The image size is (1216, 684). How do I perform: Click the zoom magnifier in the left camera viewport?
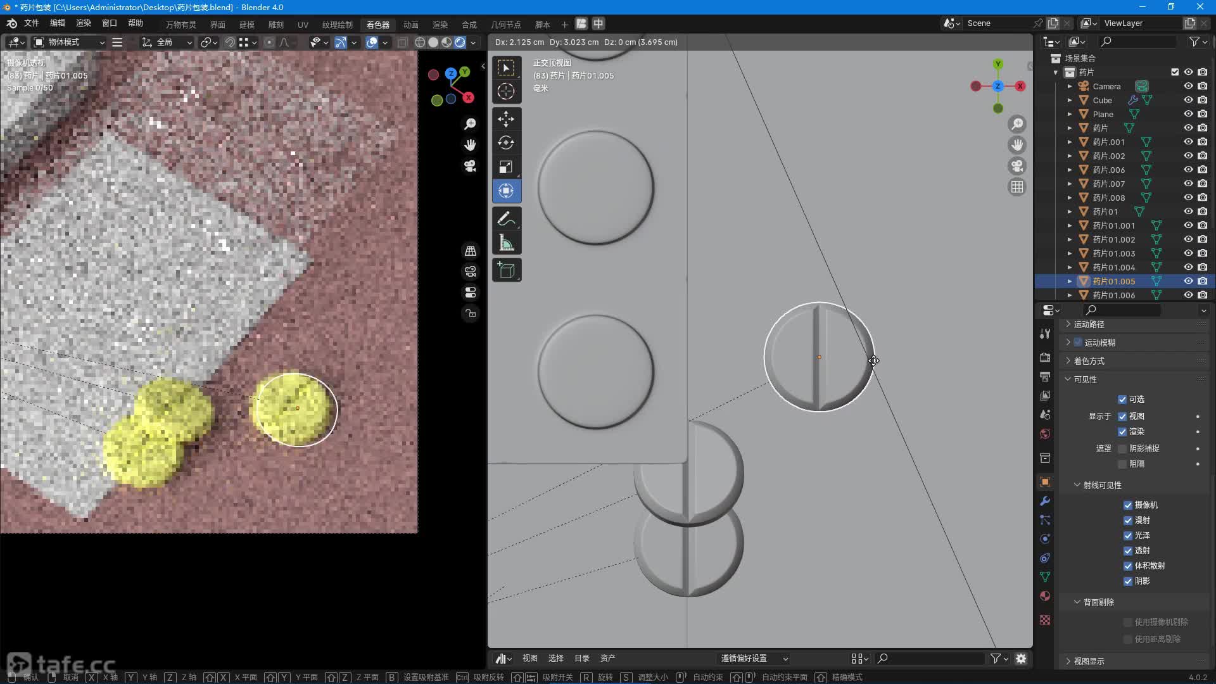coord(470,124)
